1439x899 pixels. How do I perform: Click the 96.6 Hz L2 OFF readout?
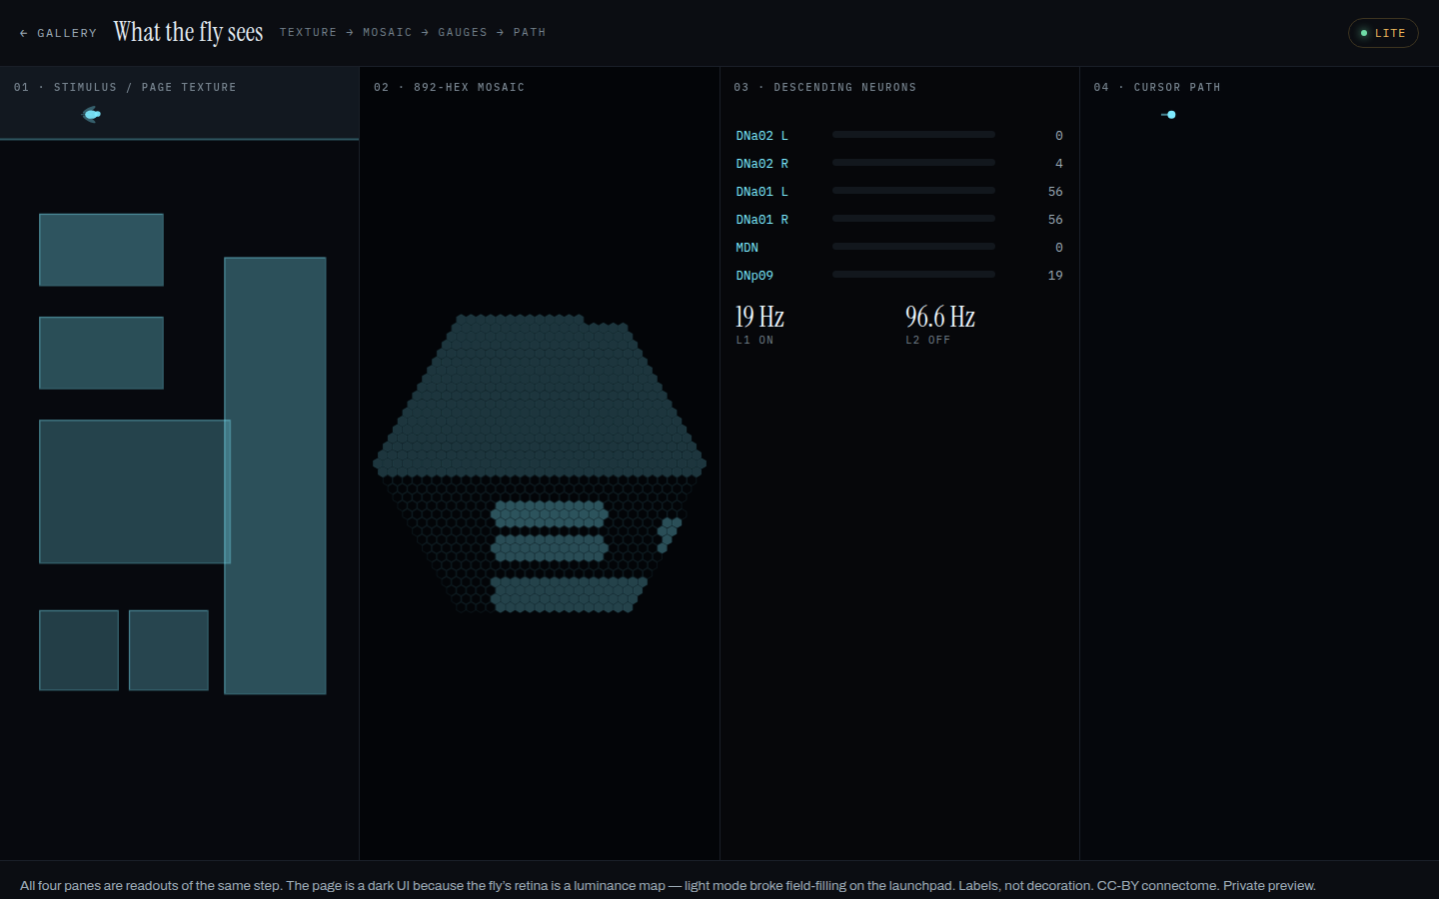(940, 325)
